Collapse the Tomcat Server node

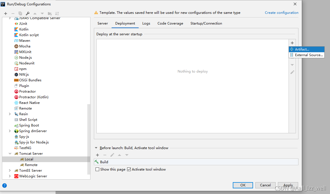point(10,154)
